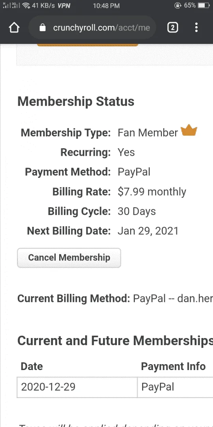
Task: Tap the VPN indicator in status bar
Action: point(64,6)
